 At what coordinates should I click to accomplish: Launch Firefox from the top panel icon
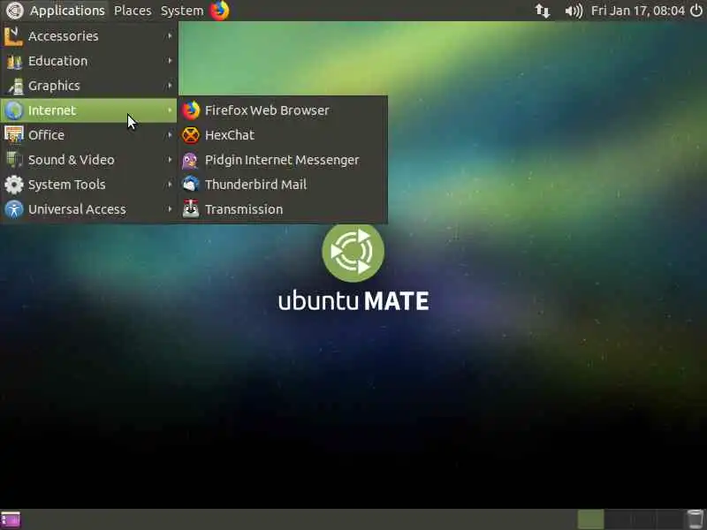(x=219, y=11)
